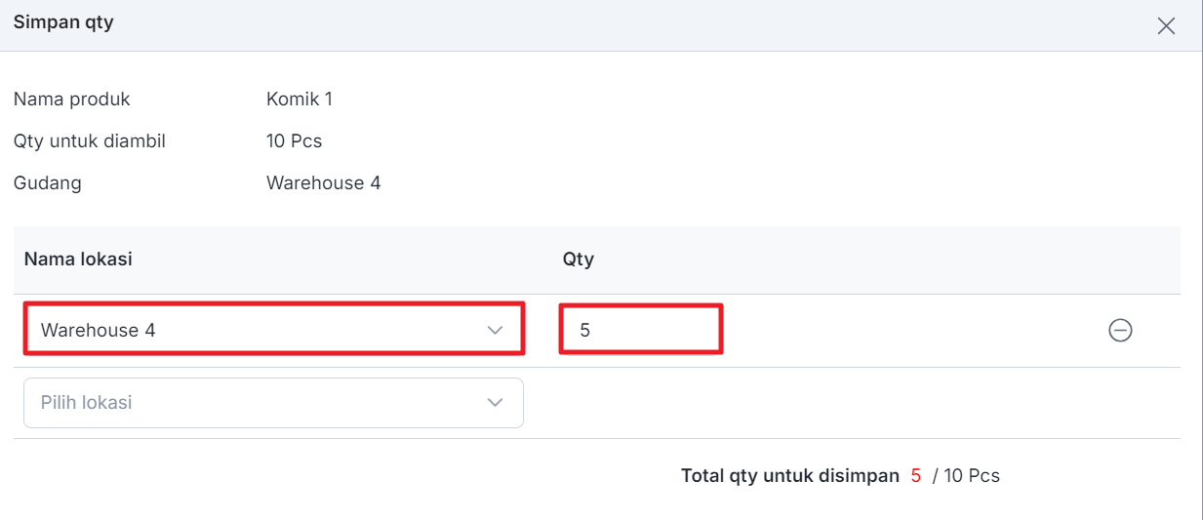
Task: Click chevron arrow in Pilih lokasi field
Action: click(x=496, y=403)
